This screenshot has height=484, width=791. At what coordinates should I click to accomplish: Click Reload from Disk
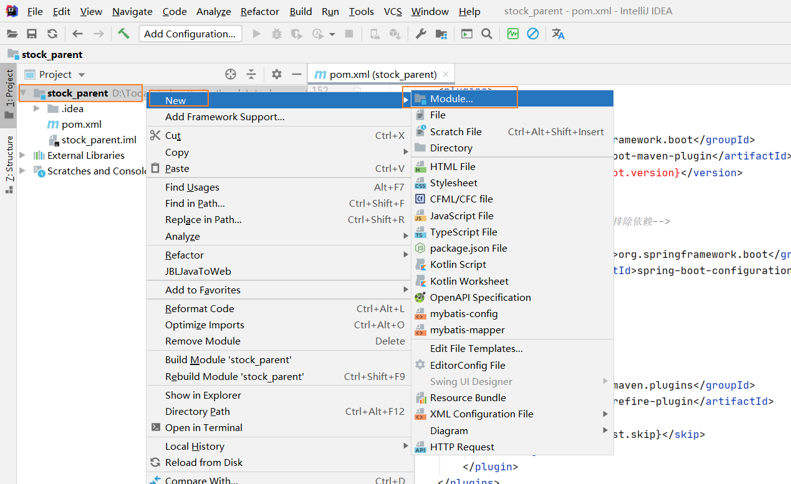pyautogui.click(x=279, y=462)
